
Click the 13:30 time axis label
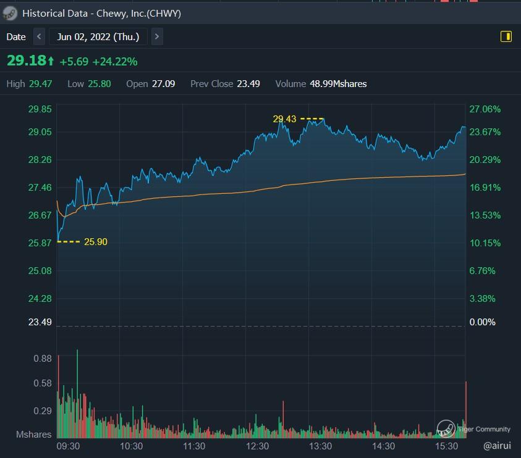[x=320, y=446]
